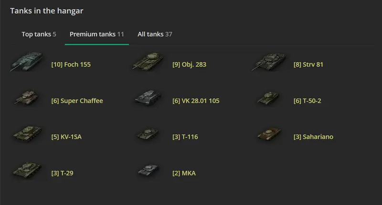
Task: Click the Super Chaffee tank icon
Action: point(27,98)
